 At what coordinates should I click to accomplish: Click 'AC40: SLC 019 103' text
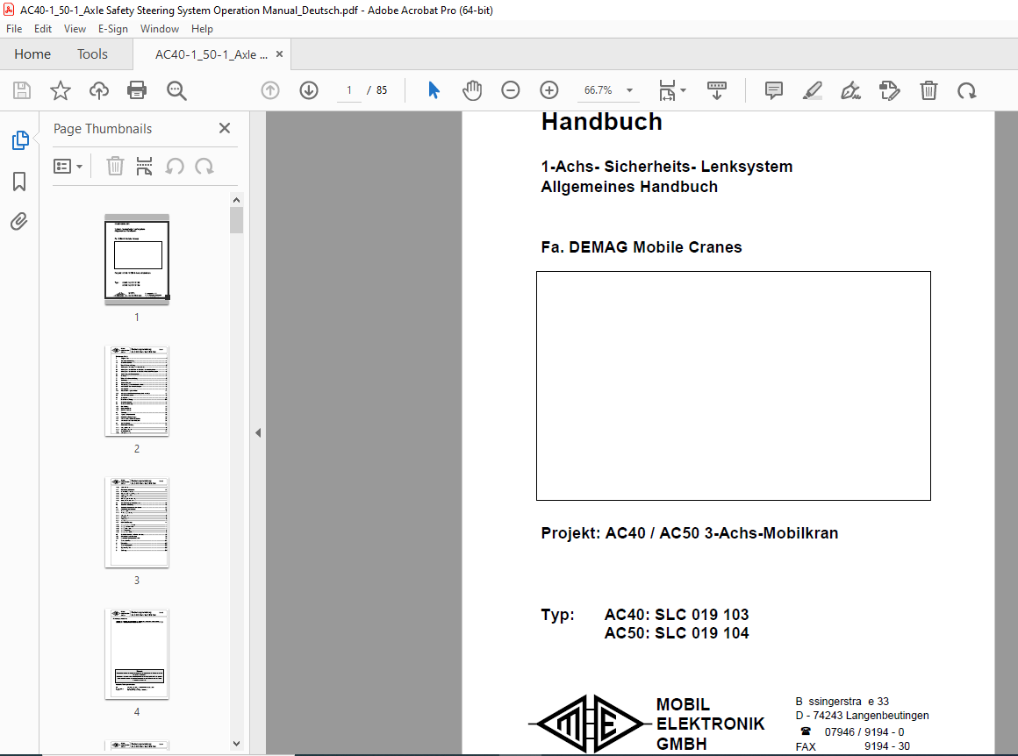(x=677, y=615)
